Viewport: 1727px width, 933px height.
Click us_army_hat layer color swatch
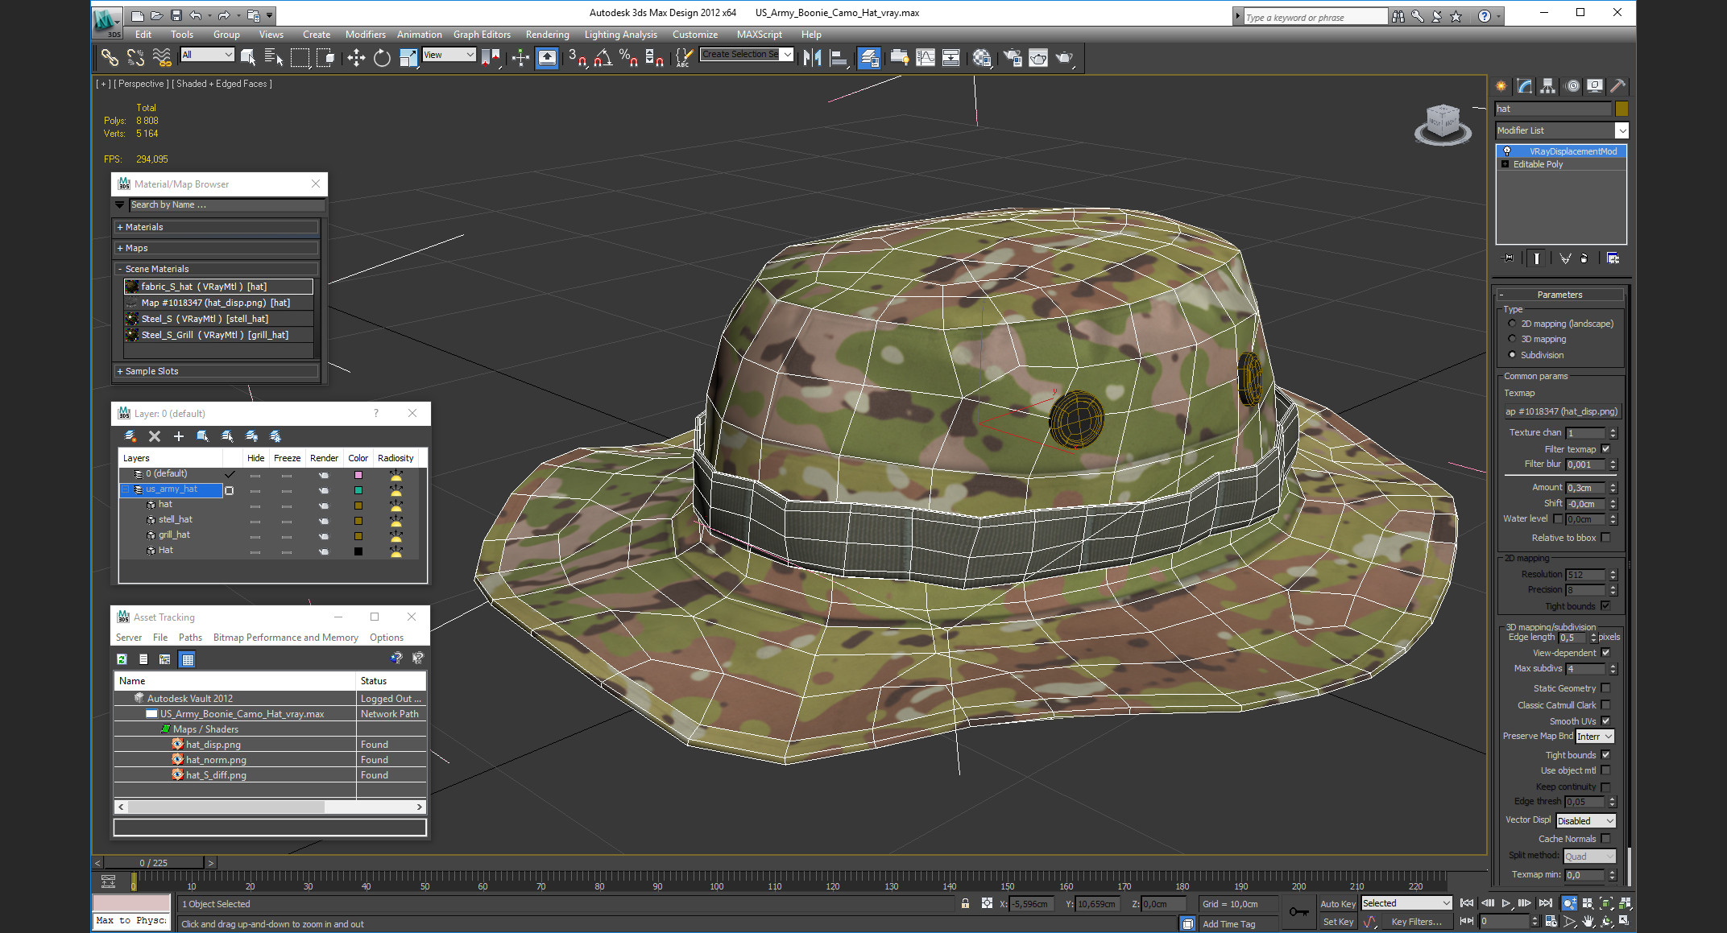click(358, 490)
